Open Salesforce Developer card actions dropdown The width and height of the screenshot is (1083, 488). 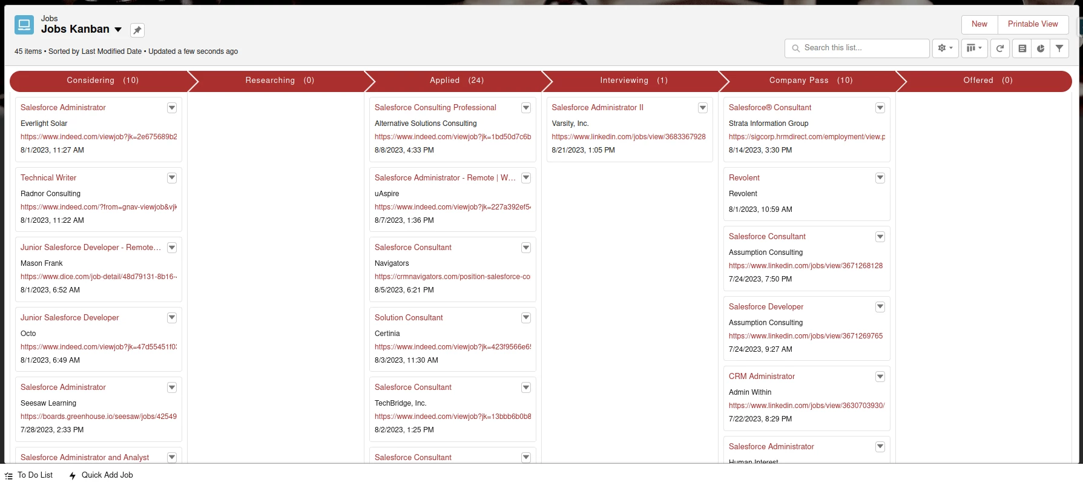pos(880,307)
